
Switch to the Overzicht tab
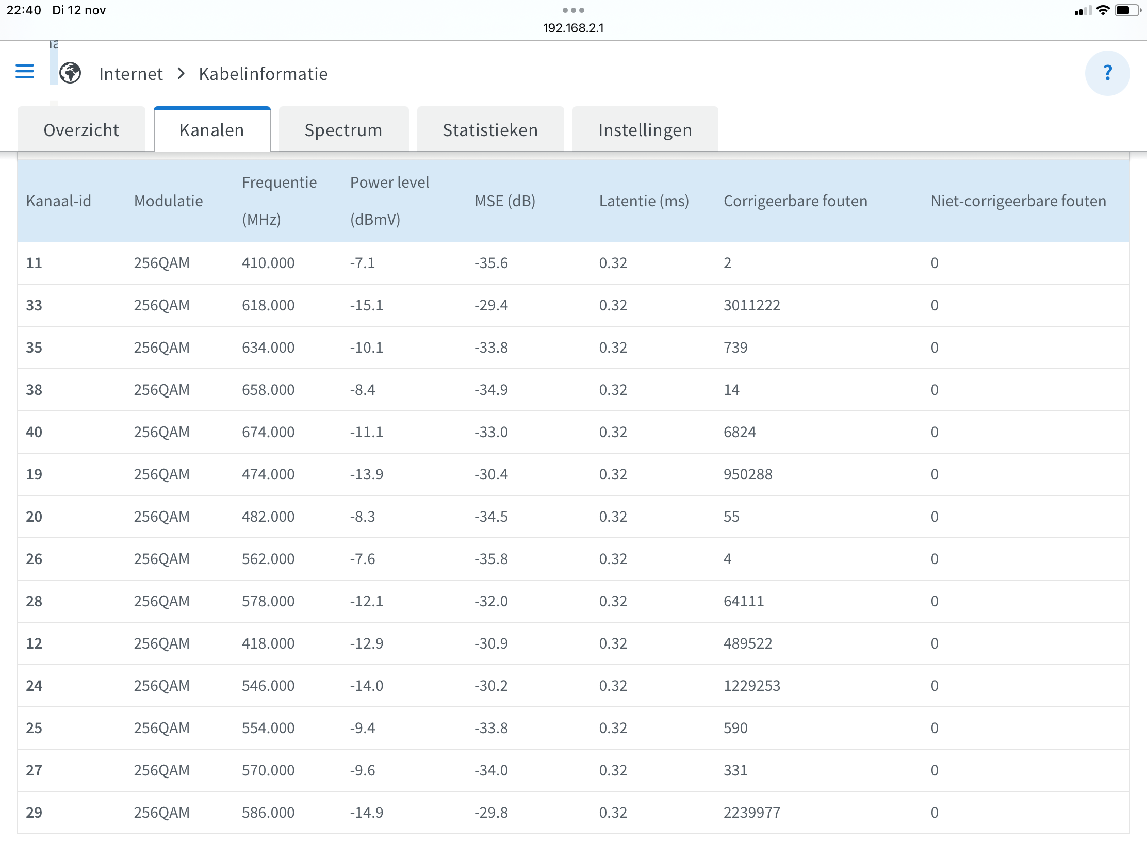(81, 129)
